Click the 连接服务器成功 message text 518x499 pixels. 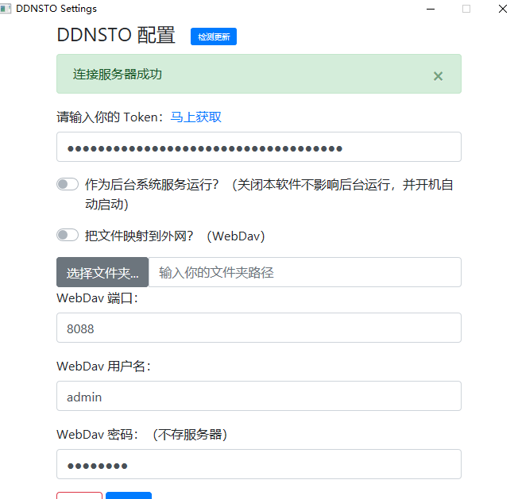pyautogui.click(x=118, y=75)
